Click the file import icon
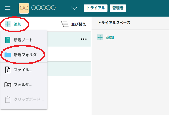 pos(8,70)
